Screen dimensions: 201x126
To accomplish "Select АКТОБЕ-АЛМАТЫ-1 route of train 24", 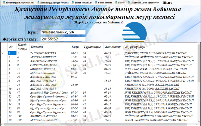I will 50,81.
